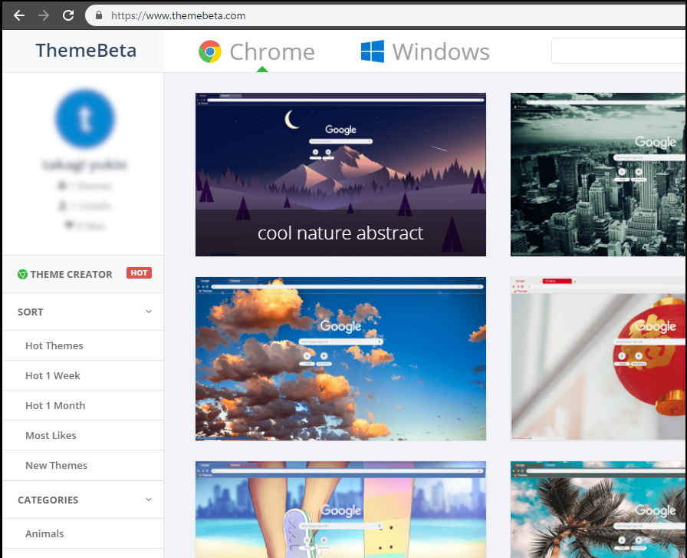Open the anime beach legs theme
This screenshot has height=558, width=687.
pos(340,510)
